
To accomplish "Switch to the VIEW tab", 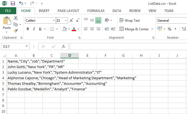I will tap(152, 11).
